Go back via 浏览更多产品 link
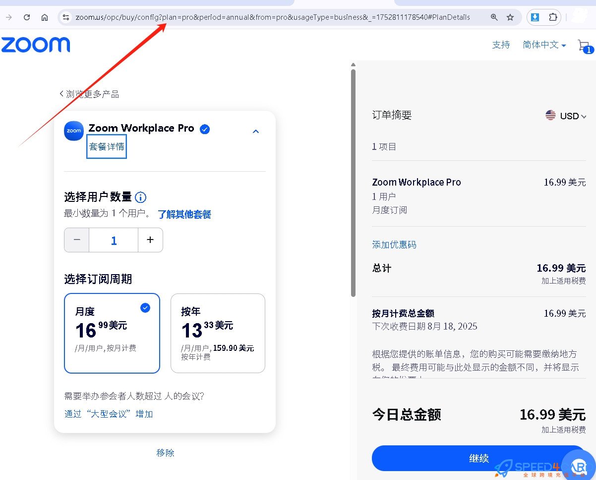This screenshot has width=596, height=480. point(89,94)
